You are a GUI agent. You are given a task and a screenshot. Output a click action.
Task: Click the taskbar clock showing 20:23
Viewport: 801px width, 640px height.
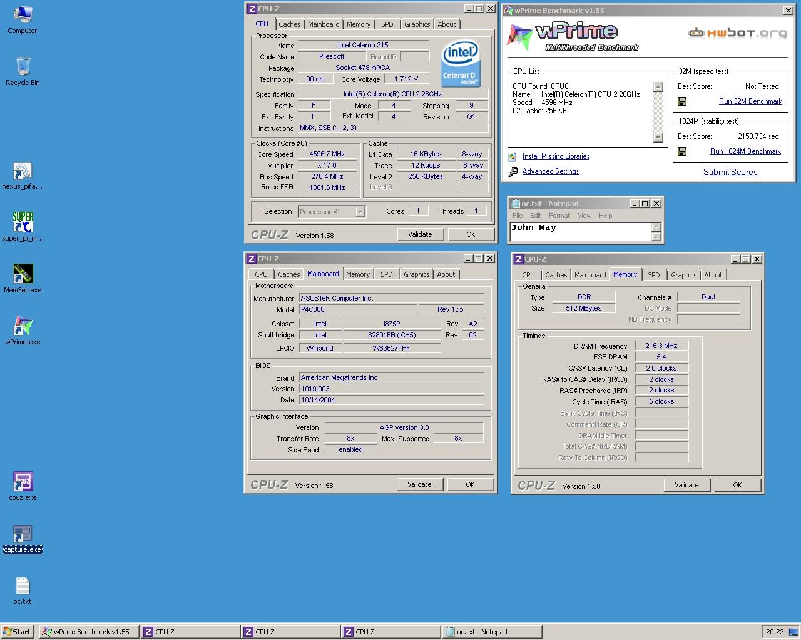coord(775,632)
